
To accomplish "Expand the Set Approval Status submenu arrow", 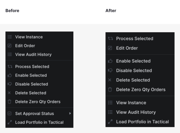I will (x=70, y=113).
